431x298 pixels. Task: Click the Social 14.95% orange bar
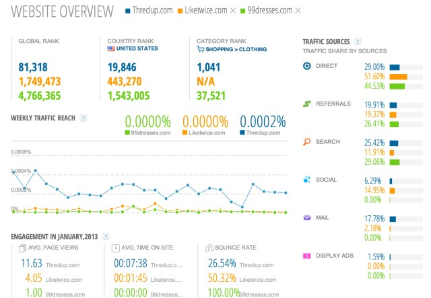[392, 190]
